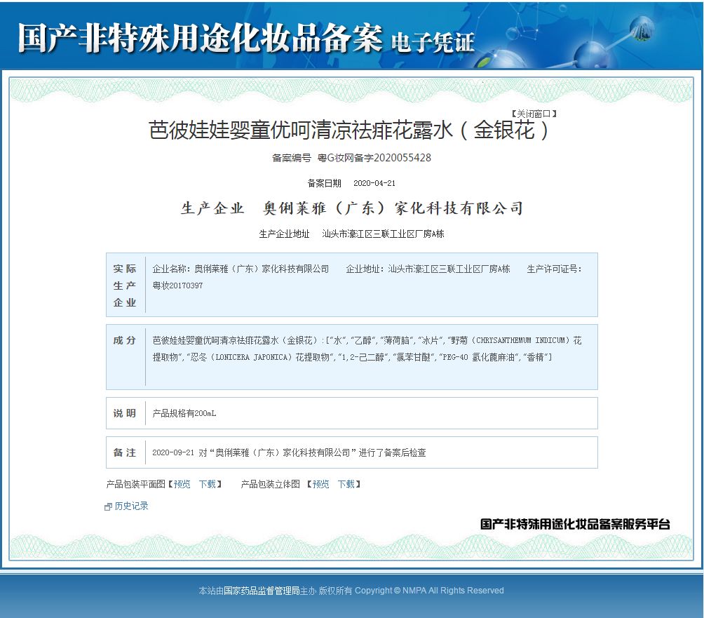704x618 pixels.
Task: Click the 国产非特殊用途化妆品备案服务平台 stamp text
Action: coord(575,524)
